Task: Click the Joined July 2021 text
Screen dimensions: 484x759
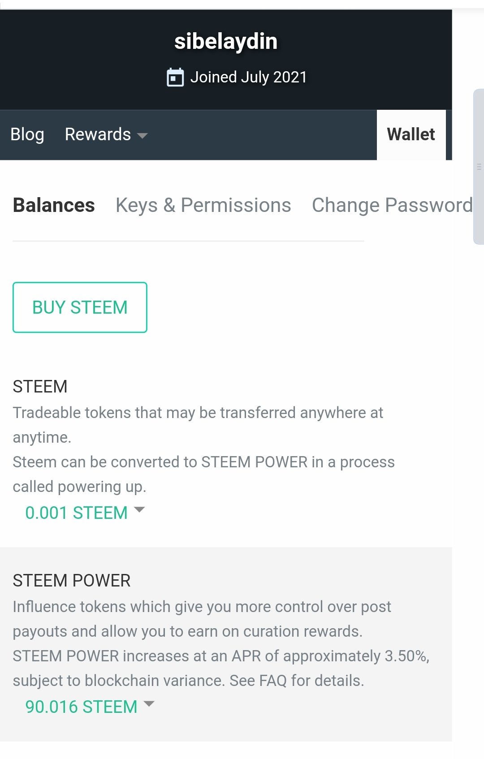Action: pos(249,77)
